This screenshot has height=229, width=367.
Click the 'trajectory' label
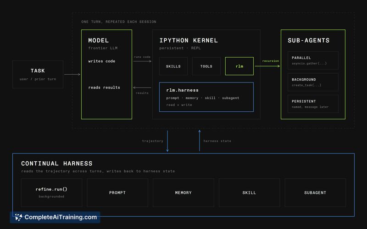coord(153,141)
